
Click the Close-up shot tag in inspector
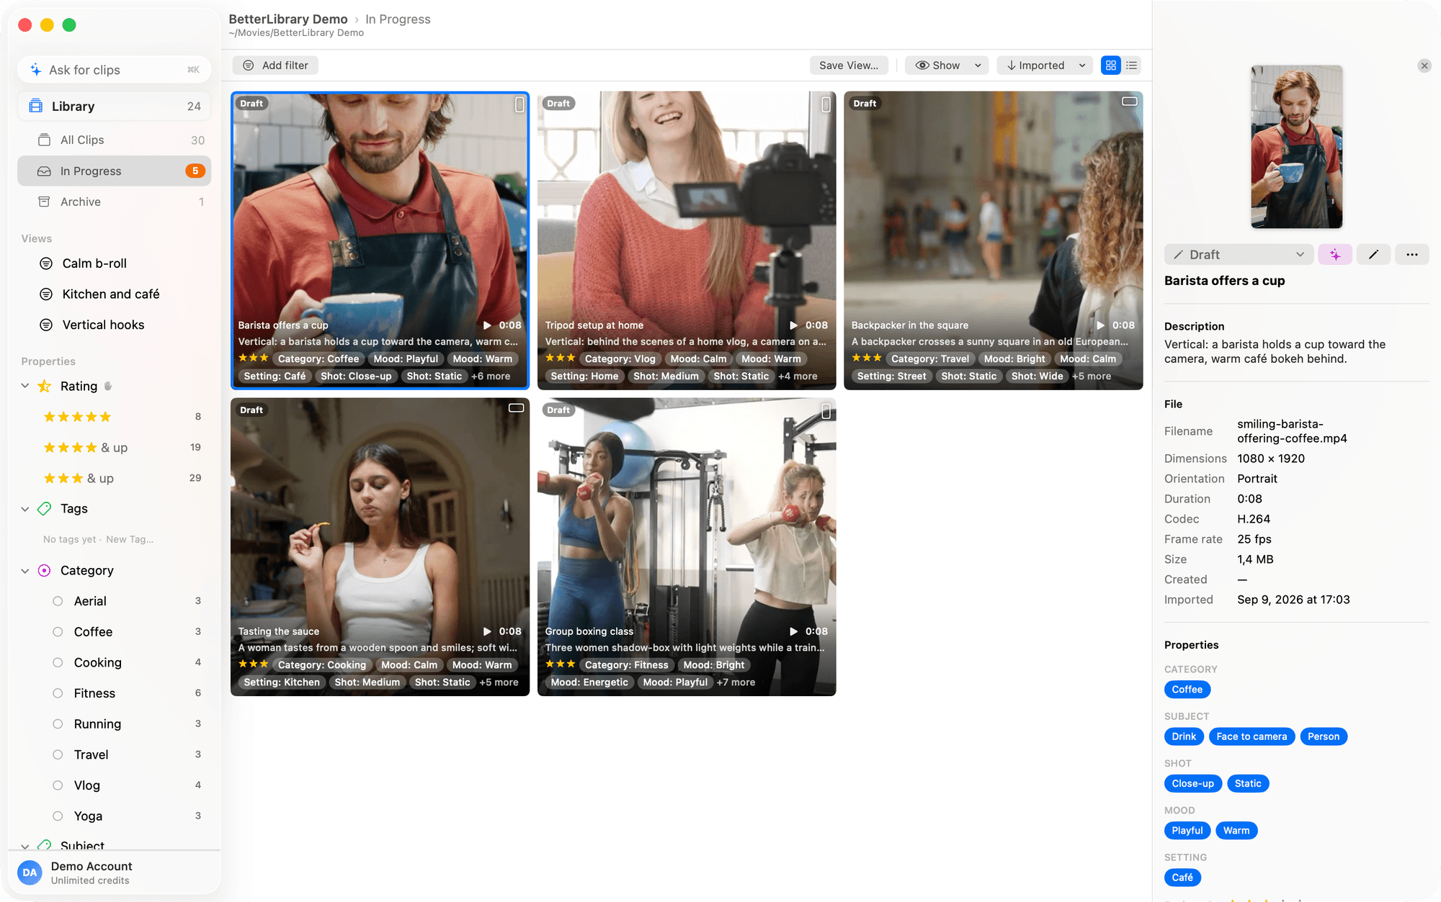1192,784
